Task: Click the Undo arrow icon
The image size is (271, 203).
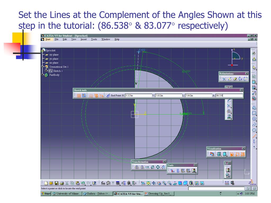Action: point(83,183)
